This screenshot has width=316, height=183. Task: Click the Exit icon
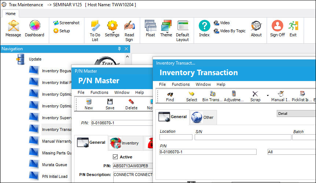(x=293, y=28)
